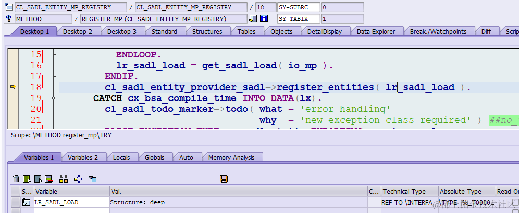This screenshot has height=213, width=519.
Task: Collapse the CATCH block marker at line 19
Action: click(54, 98)
